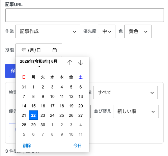Screen dimensions: 168x156
Task: Go to previous month with up arrow
Action: [x=70, y=62]
